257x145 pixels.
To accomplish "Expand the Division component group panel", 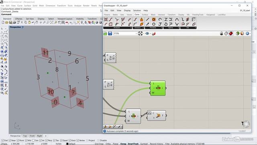I will click(139, 28).
